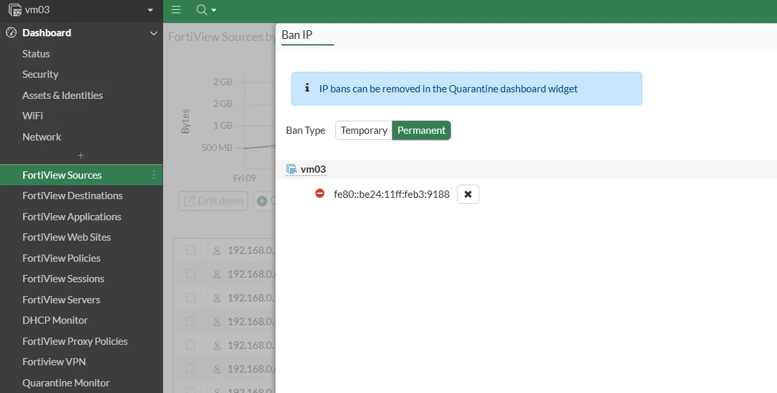Check the fifth source row checkbox
Screen dimensions: 777x393
point(191,345)
